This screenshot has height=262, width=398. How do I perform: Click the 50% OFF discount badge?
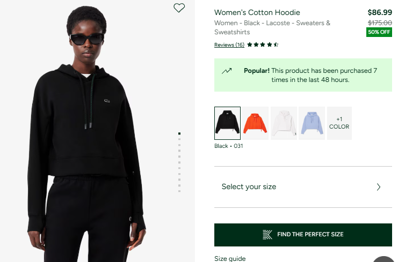coord(379,32)
